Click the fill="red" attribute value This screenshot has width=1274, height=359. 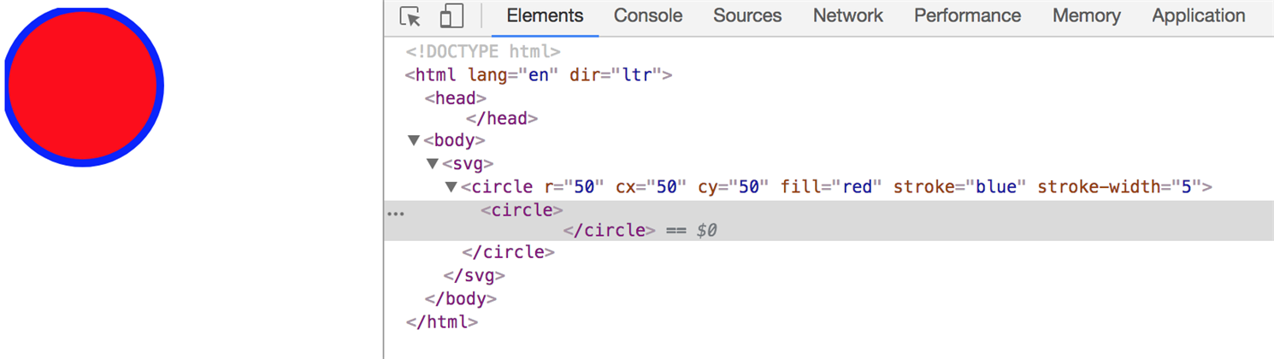coord(856,186)
